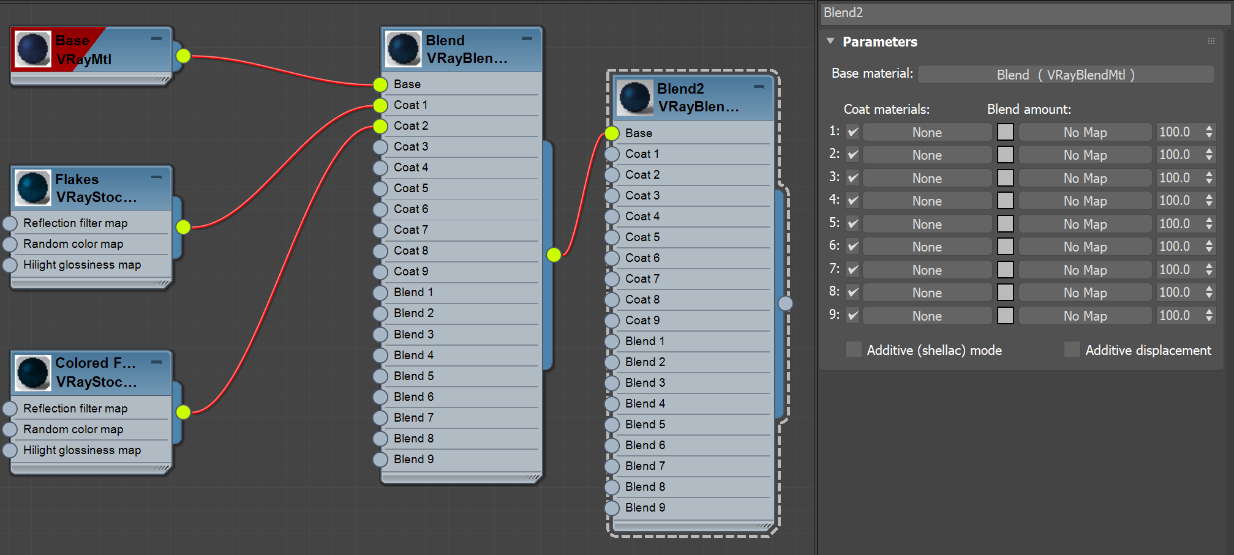The height and width of the screenshot is (555, 1234).
Task: Open the Base material button showing Blend (VRayBlendMtl)
Action: 1066,74
